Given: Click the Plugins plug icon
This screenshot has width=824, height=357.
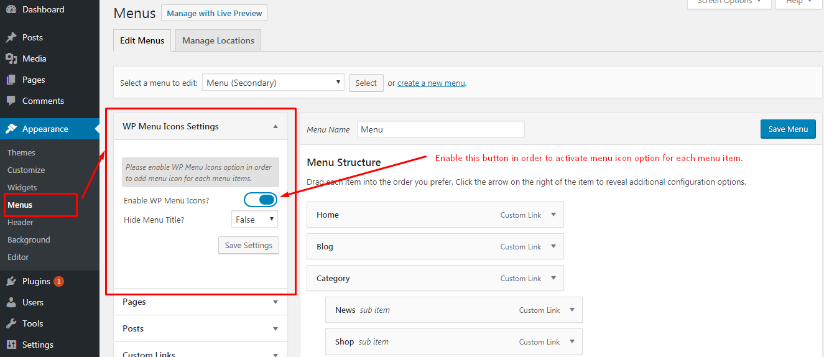Looking at the screenshot, I should [11, 281].
